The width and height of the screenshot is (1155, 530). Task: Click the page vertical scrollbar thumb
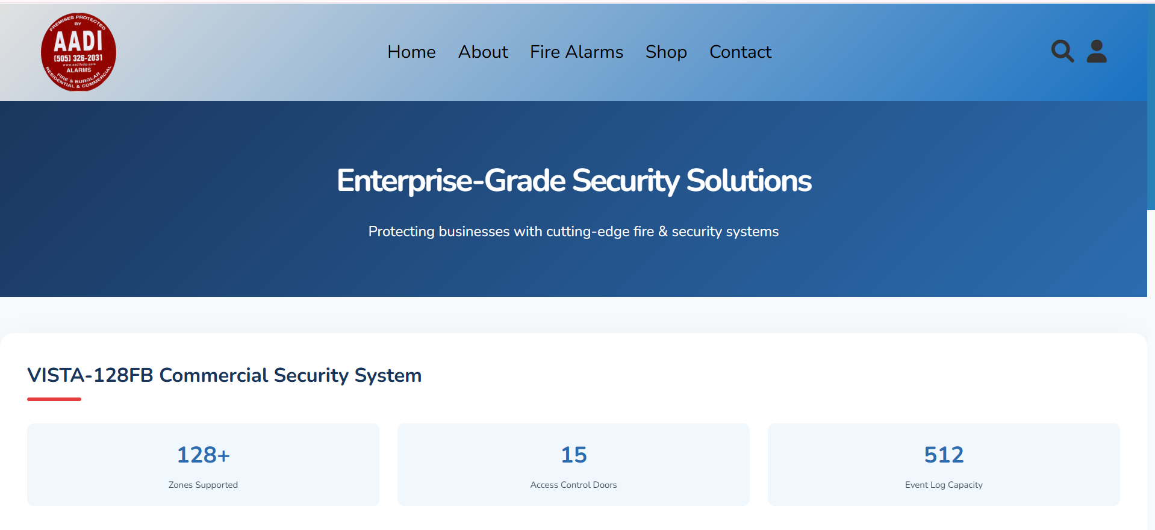point(1151,107)
